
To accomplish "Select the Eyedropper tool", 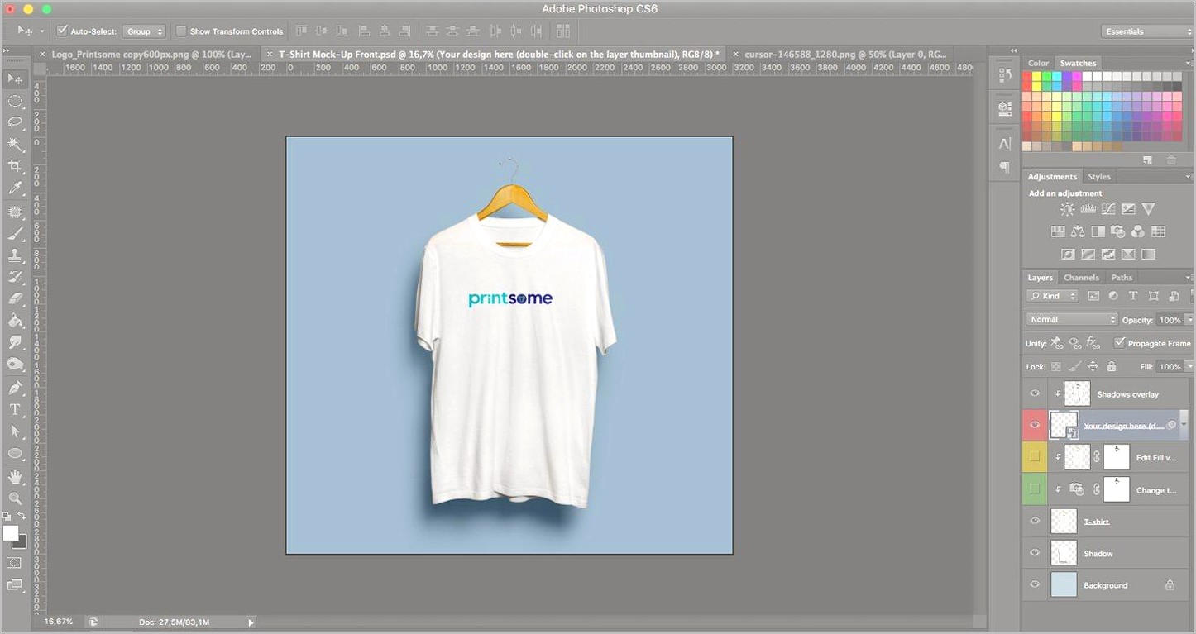I will (15, 189).
